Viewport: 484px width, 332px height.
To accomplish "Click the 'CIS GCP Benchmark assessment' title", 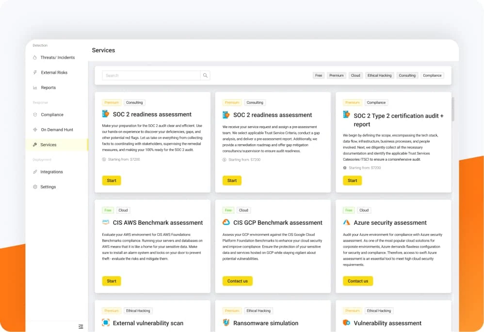I will point(278,223).
